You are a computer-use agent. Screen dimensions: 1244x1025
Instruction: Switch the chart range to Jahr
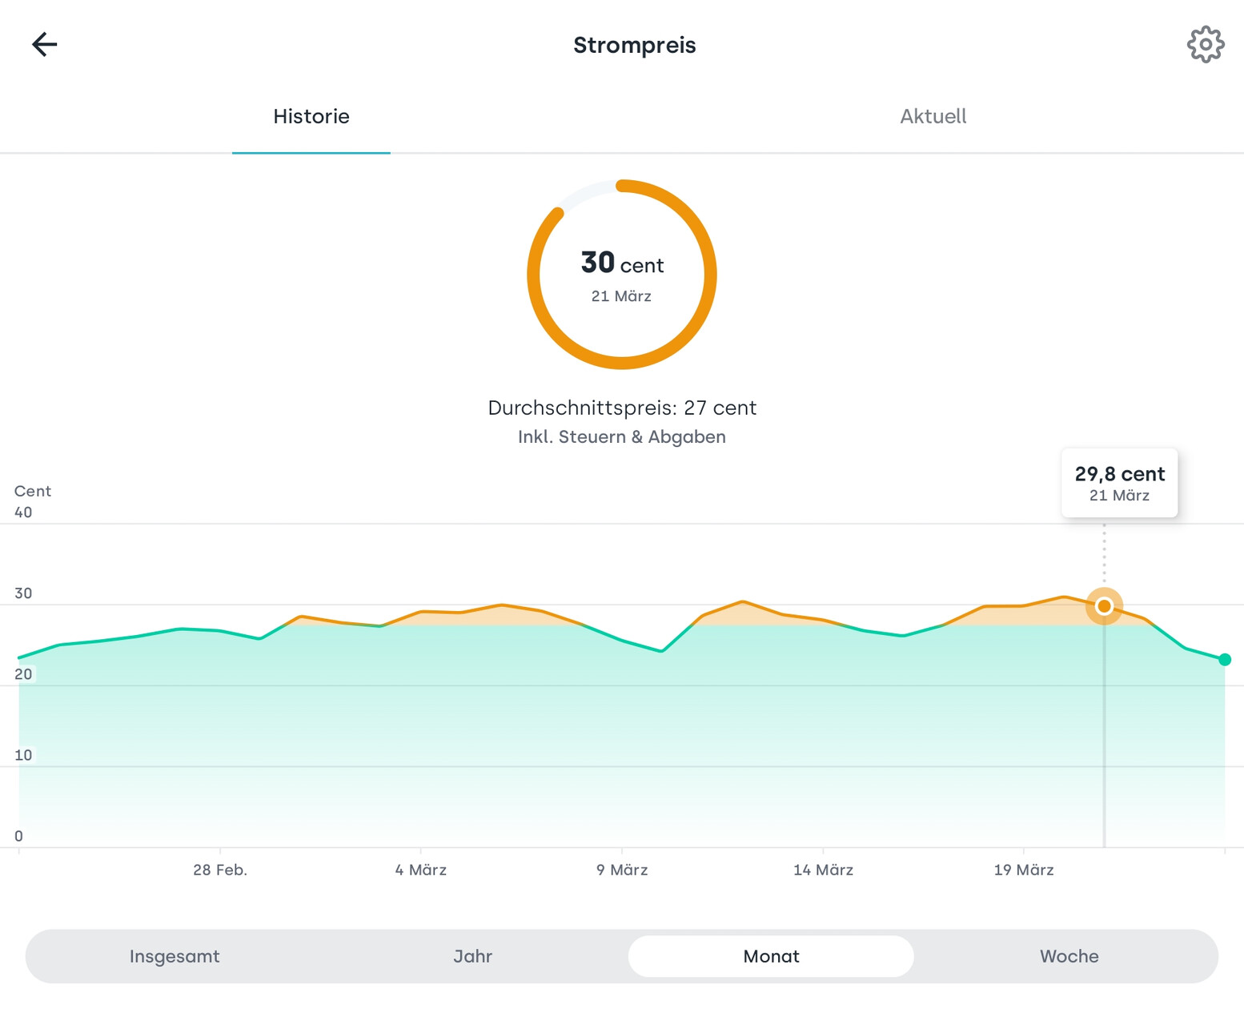pyautogui.click(x=472, y=956)
